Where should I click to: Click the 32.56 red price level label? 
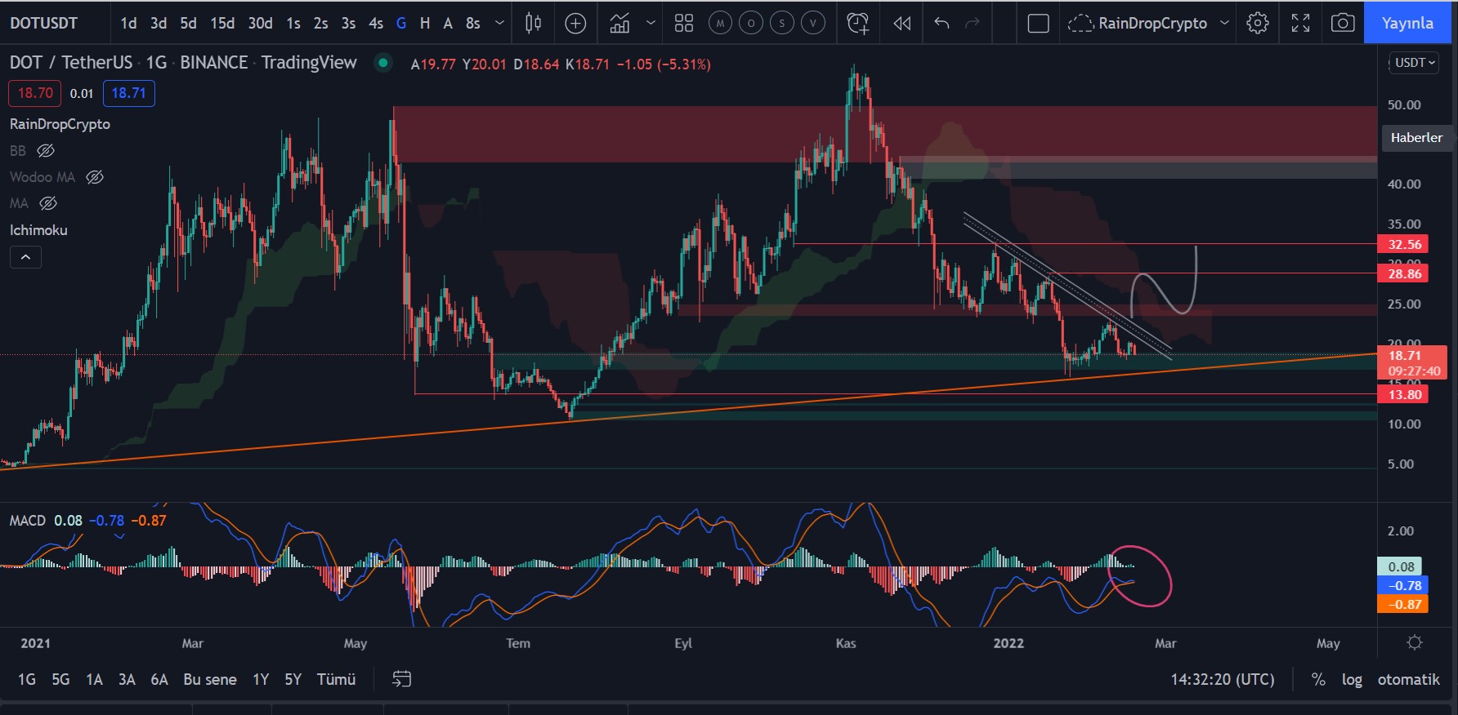tap(1404, 244)
